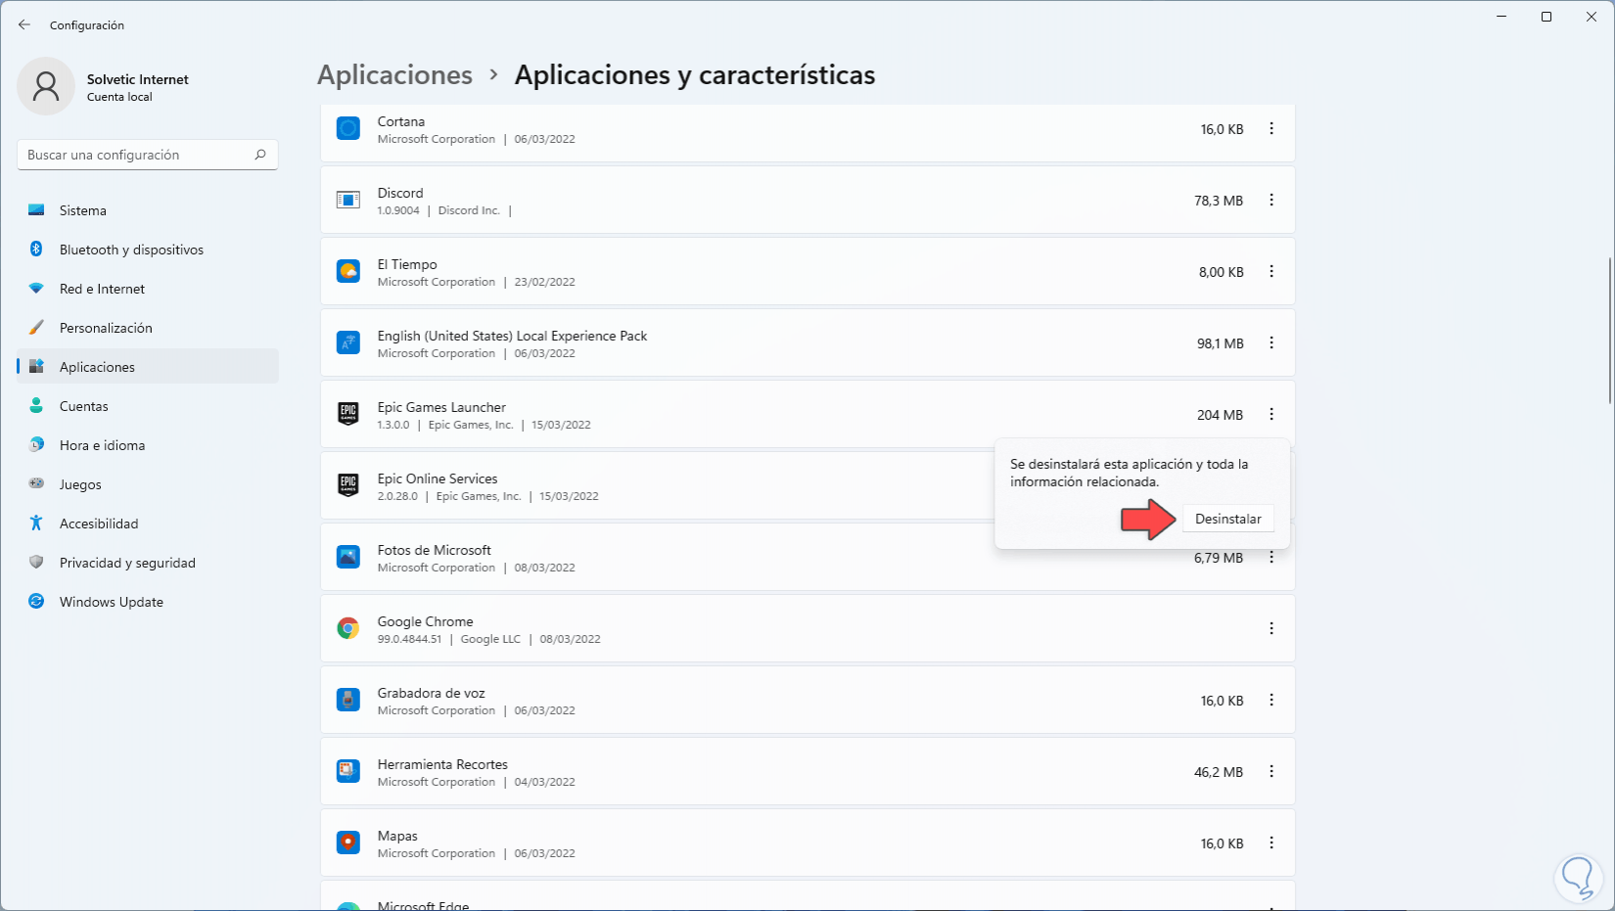Click the Google Chrome icon
Screen dimensions: 1615x911
[x=348, y=628]
